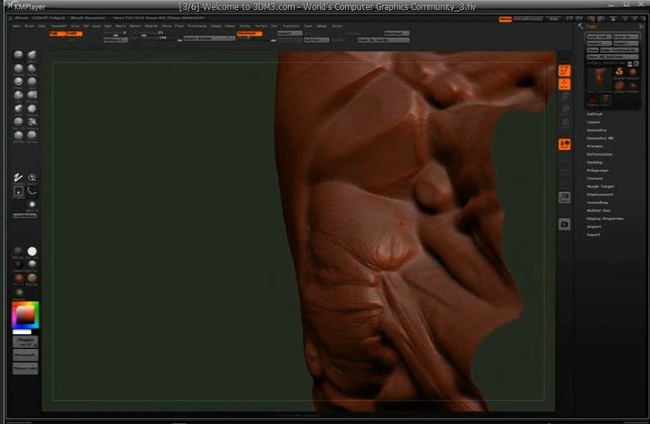Select the Standard brush icon
This screenshot has width=650, height=424.
pos(19,55)
